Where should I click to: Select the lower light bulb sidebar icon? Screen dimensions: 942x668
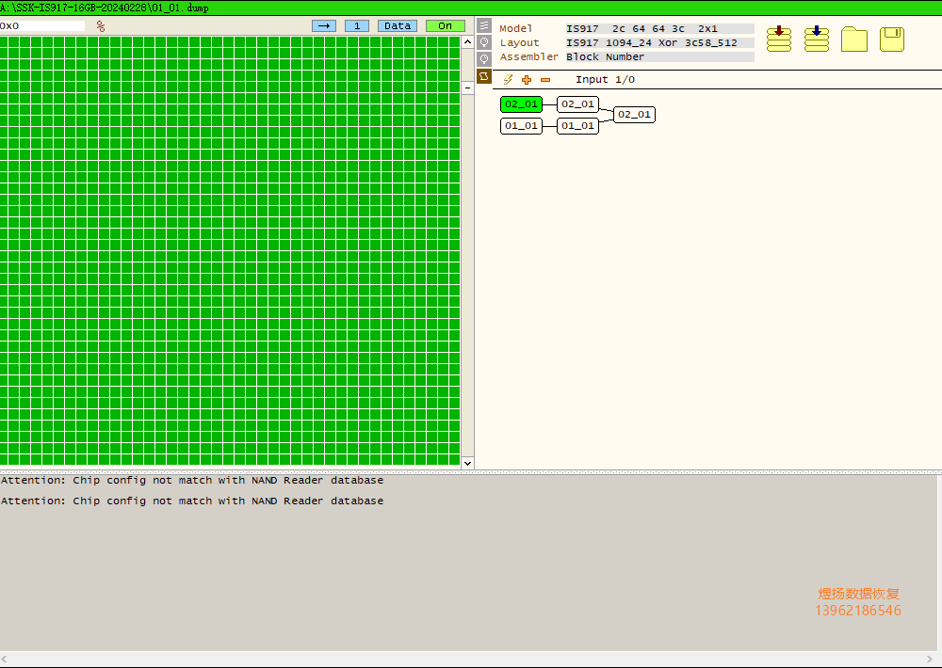(x=484, y=59)
